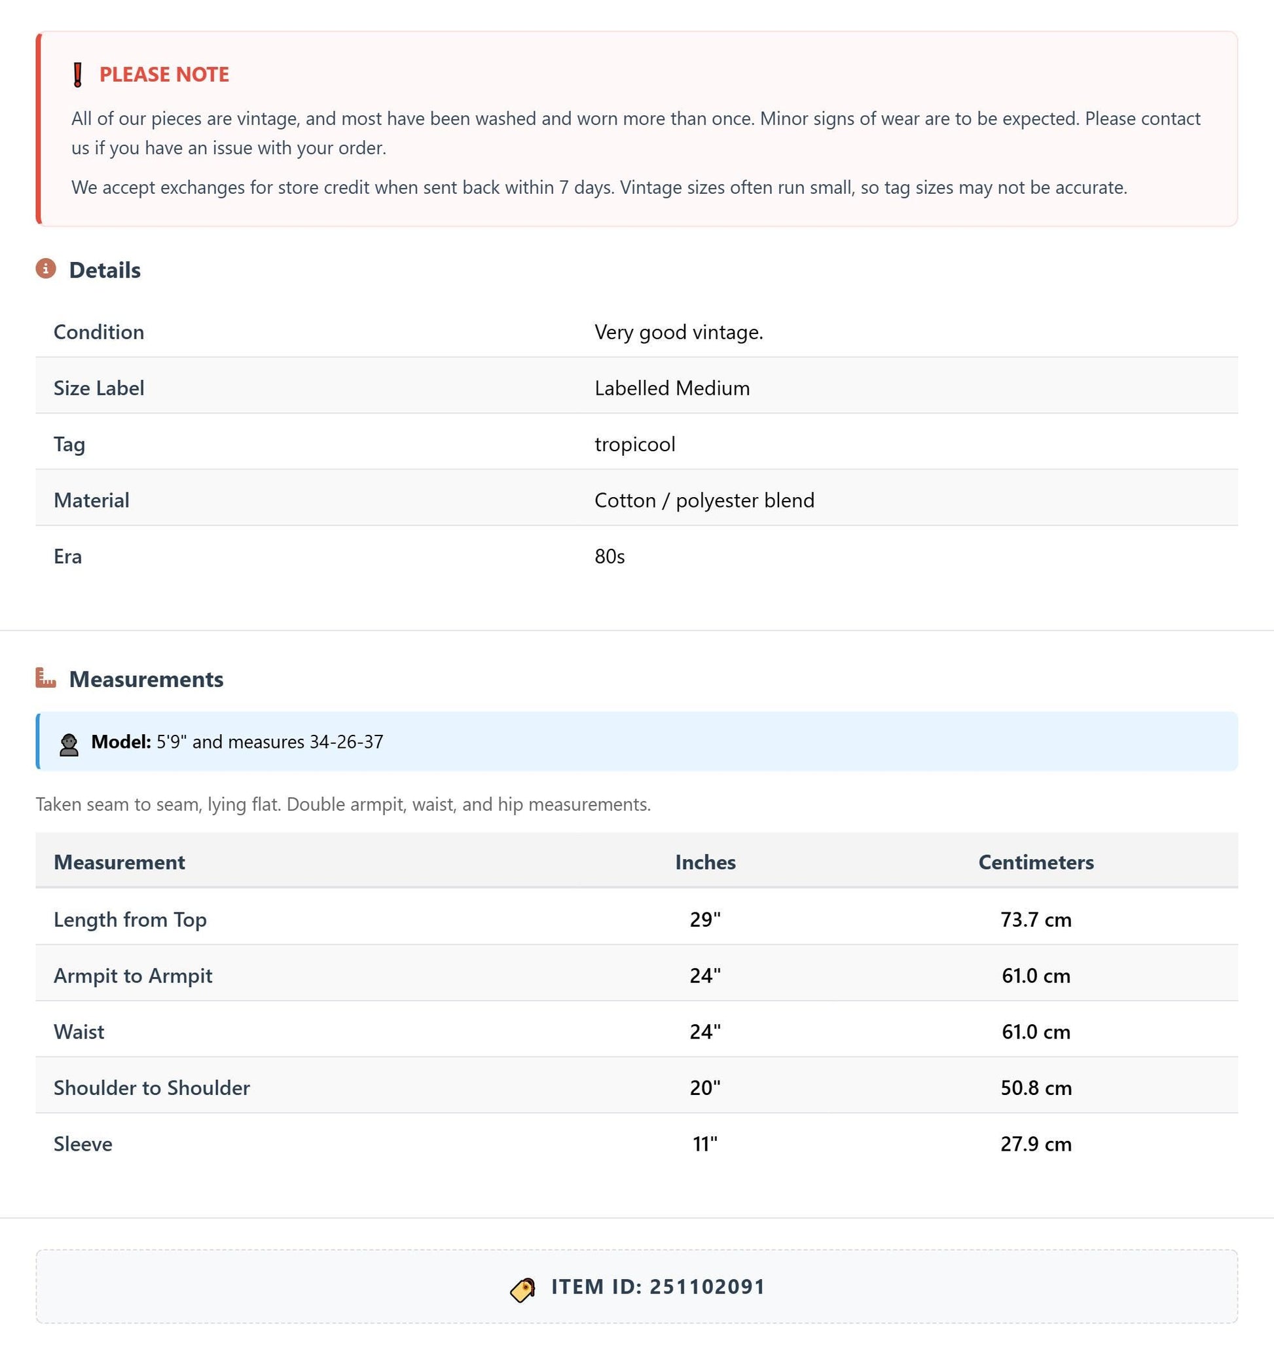Image resolution: width=1274 pixels, height=1355 pixels.
Task: Click the Inches column header
Action: 705,862
